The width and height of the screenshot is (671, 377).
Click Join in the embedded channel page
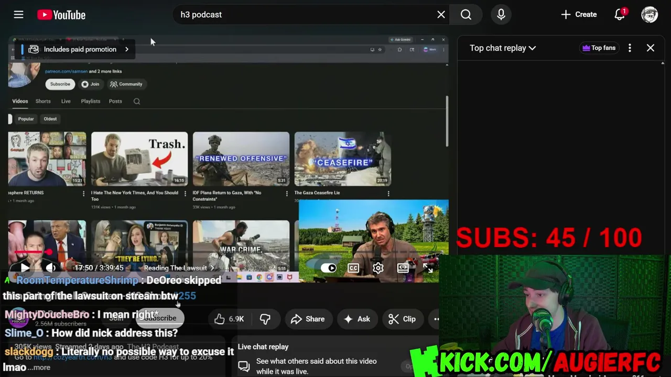point(90,84)
